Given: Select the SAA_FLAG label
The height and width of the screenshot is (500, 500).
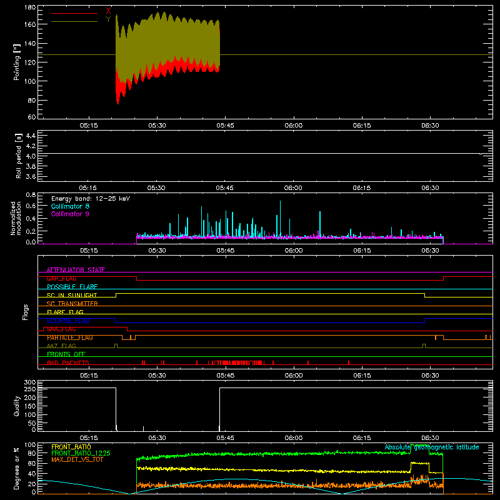Looking at the screenshot, I should 61,329.
